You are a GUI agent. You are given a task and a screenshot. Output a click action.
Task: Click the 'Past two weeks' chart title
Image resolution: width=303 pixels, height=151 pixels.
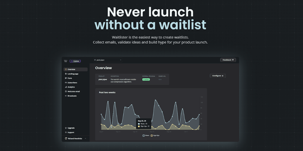(x=107, y=92)
